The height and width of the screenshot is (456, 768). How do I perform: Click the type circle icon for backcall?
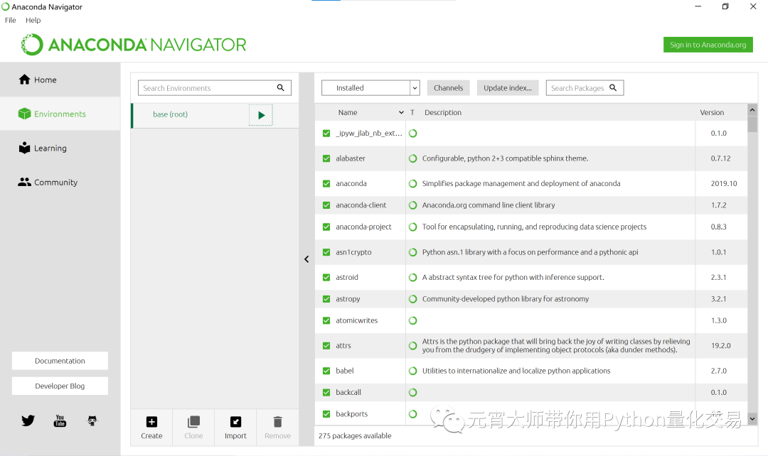(413, 392)
